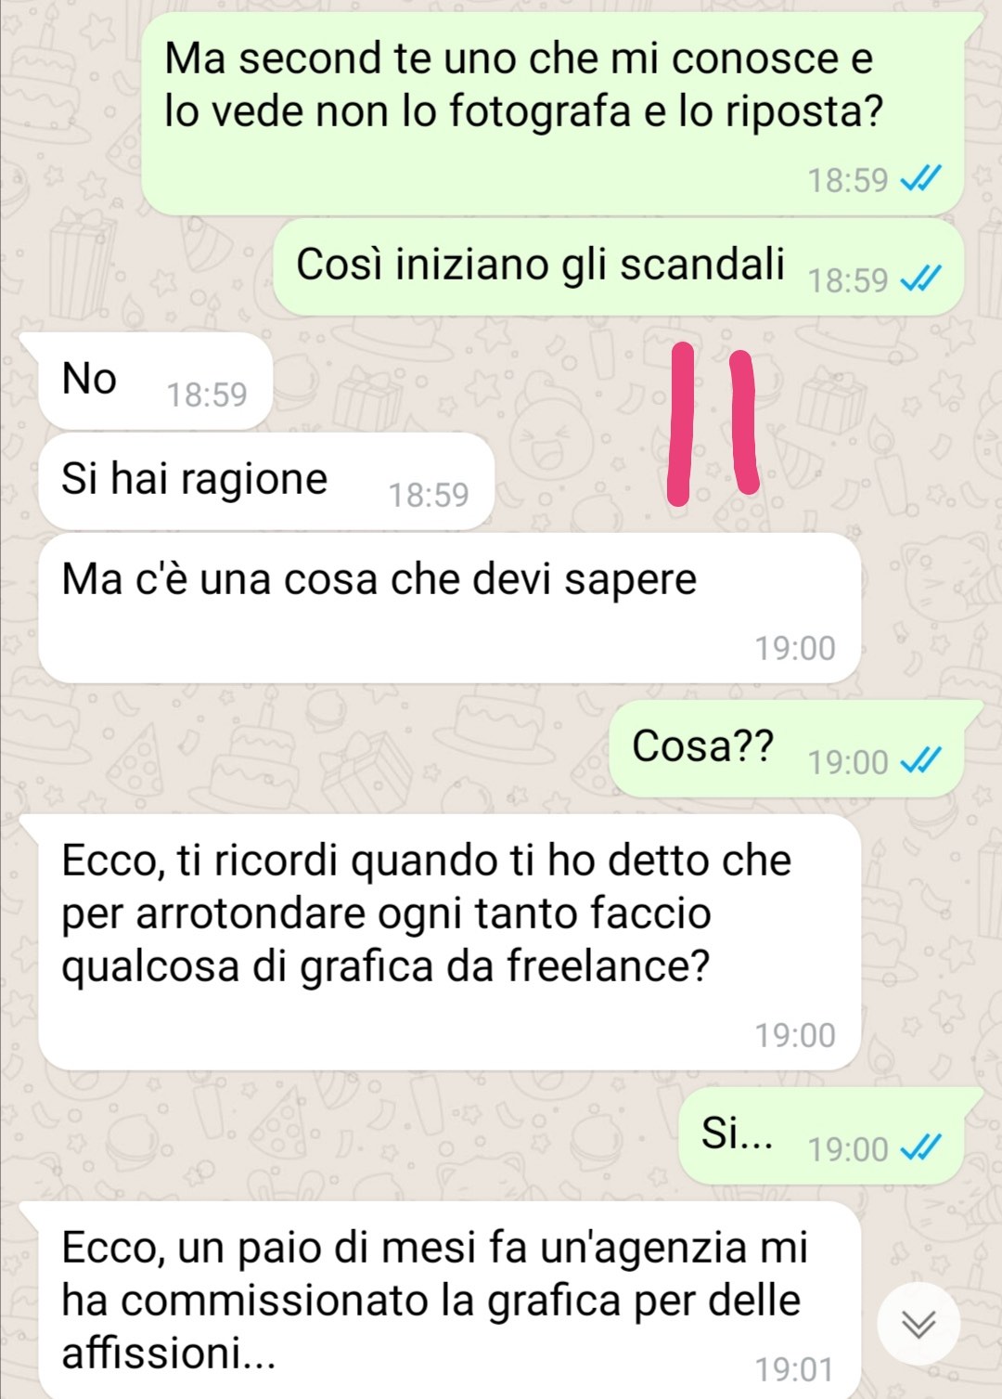Tap blue double ticks on 'Cosa??' message

[x=922, y=760]
